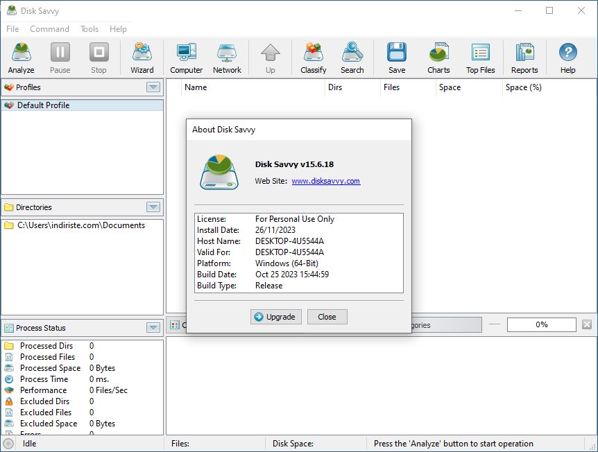Select the Excluded Dirs status row

click(x=83, y=401)
